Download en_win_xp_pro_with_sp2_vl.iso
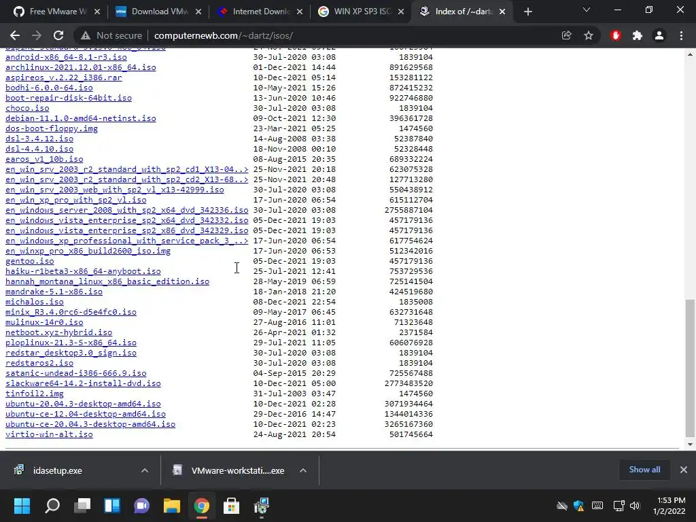 coord(75,201)
